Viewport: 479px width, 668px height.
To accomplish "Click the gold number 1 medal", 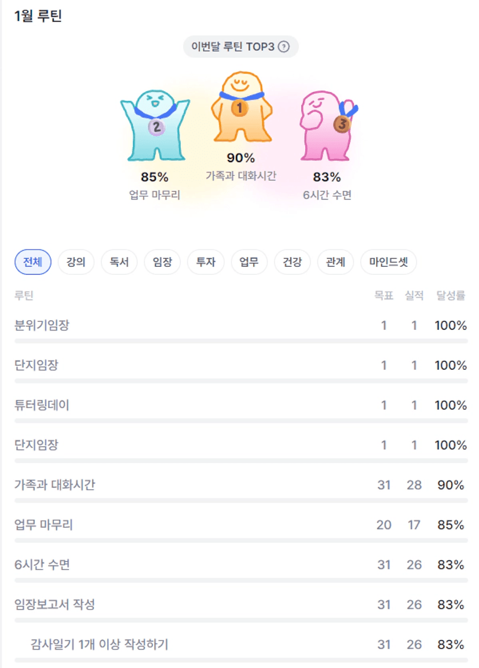I will tap(240, 108).
